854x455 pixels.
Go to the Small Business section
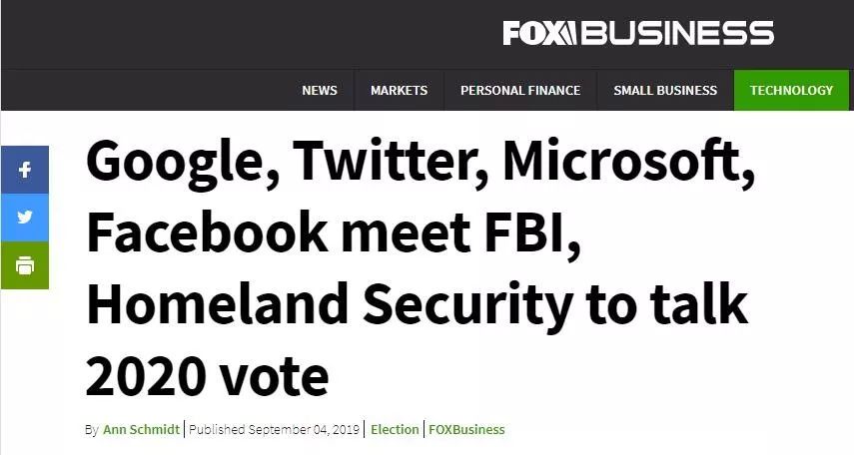point(665,90)
